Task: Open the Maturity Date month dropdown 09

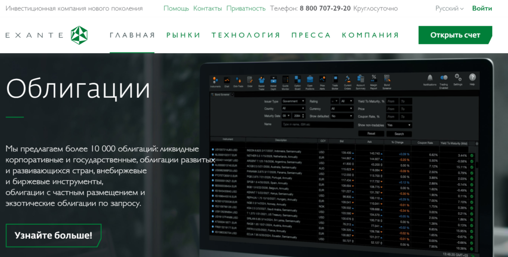Action: 286,116
